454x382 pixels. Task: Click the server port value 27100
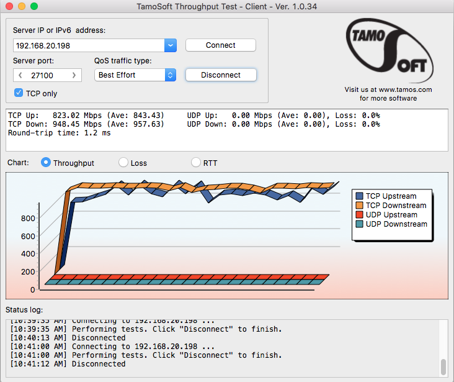click(x=42, y=75)
